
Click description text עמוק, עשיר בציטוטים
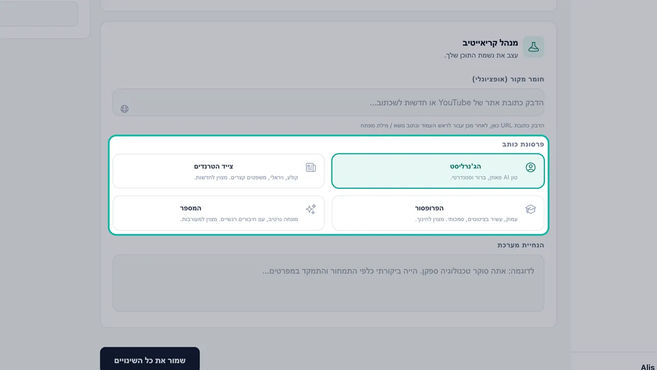467,220
